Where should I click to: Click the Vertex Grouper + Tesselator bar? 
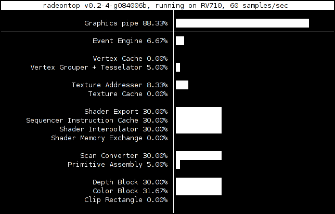coord(178,67)
